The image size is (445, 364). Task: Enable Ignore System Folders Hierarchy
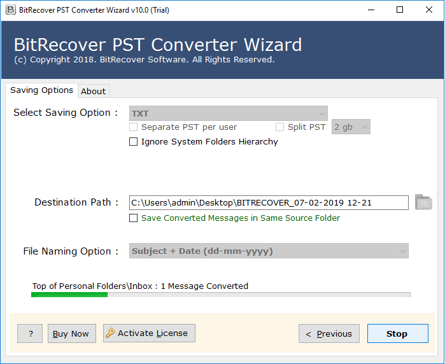click(134, 141)
